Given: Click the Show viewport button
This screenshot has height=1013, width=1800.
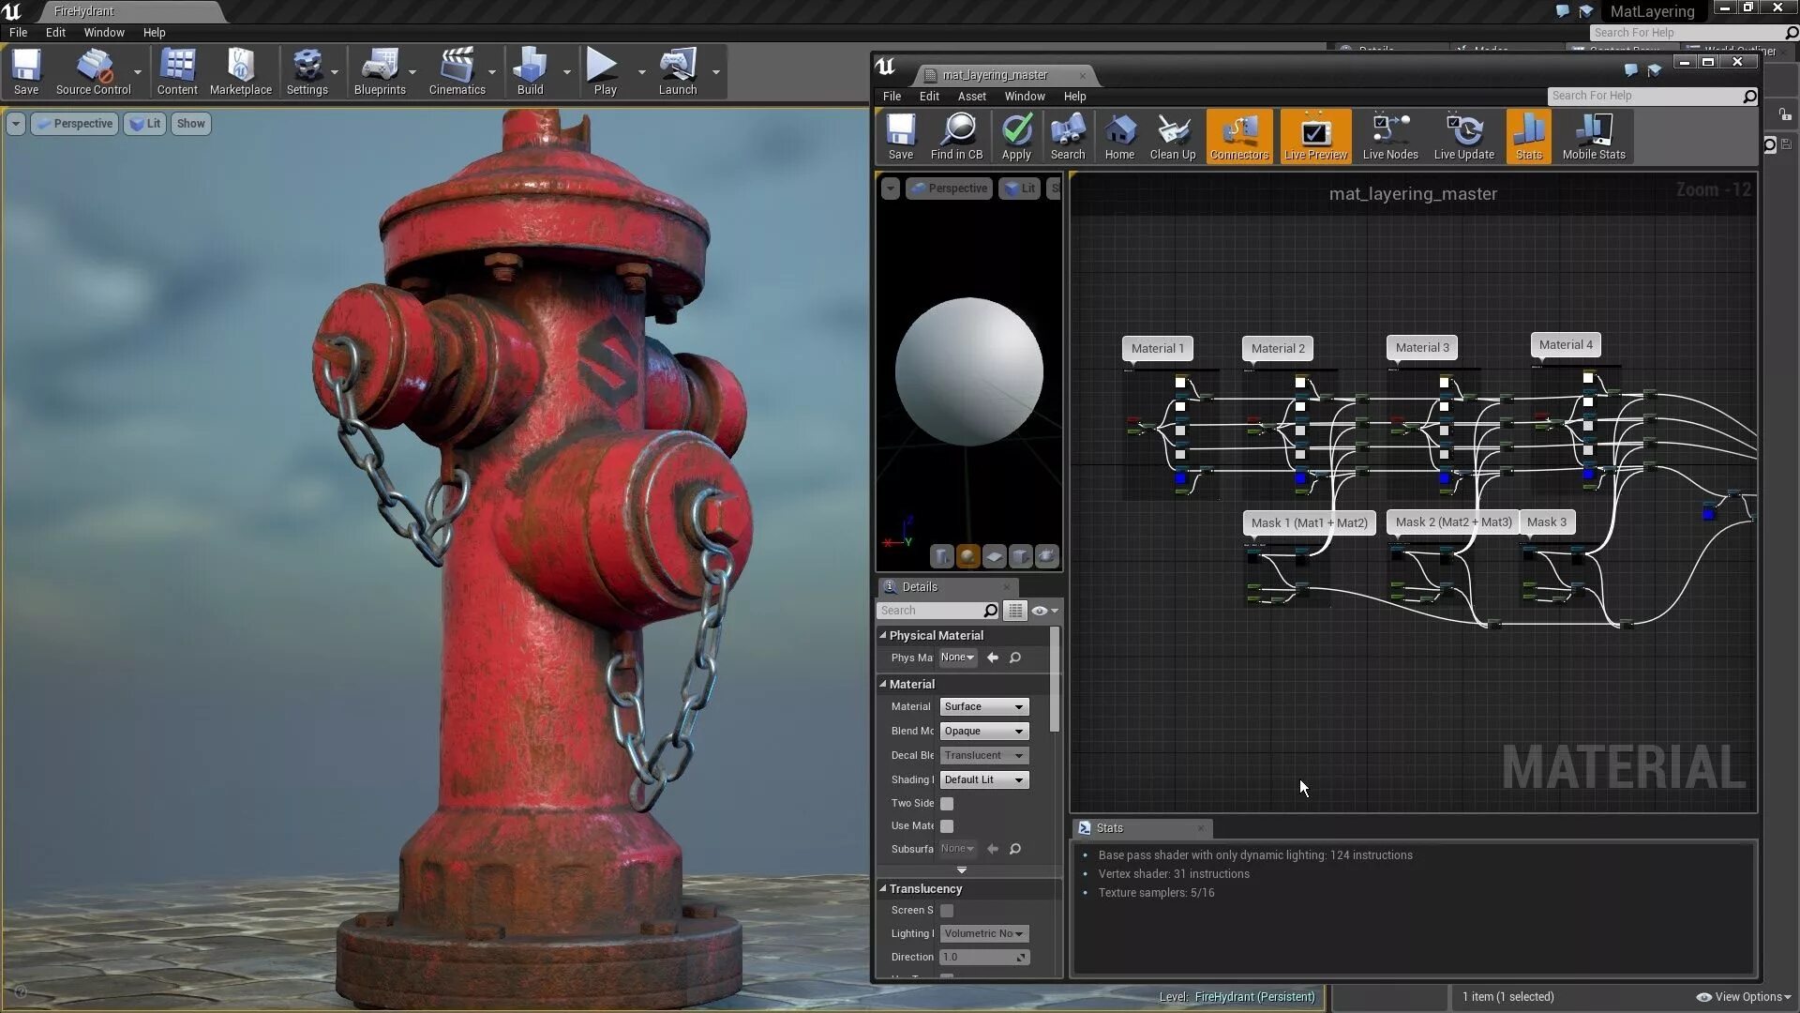Looking at the screenshot, I should click(x=190, y=124).
